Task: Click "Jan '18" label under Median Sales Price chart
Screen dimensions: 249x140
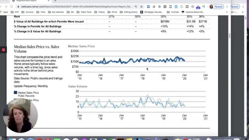Action: tap(142, 77)
